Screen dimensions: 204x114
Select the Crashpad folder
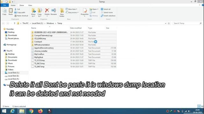(38, 41)
